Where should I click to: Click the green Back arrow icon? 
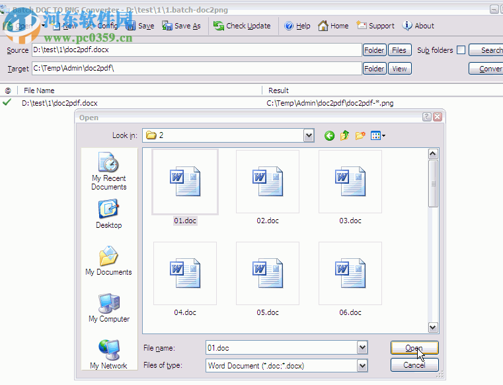(x=329, y=135)
